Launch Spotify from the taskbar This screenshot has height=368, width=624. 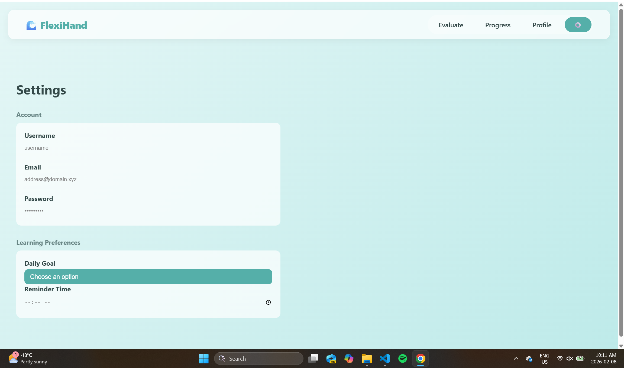[402, 359]
